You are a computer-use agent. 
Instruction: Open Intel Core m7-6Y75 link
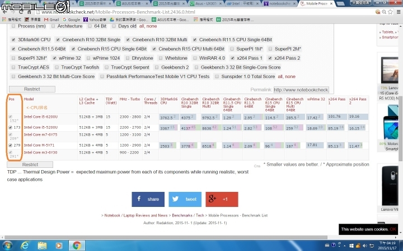[x=41, y=135]
